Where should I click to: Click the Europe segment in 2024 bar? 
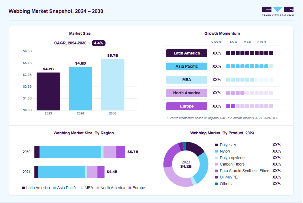click(101, 172)
